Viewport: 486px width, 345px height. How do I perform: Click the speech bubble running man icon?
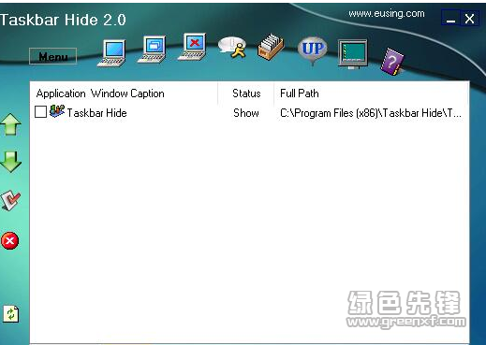[232, 48]
